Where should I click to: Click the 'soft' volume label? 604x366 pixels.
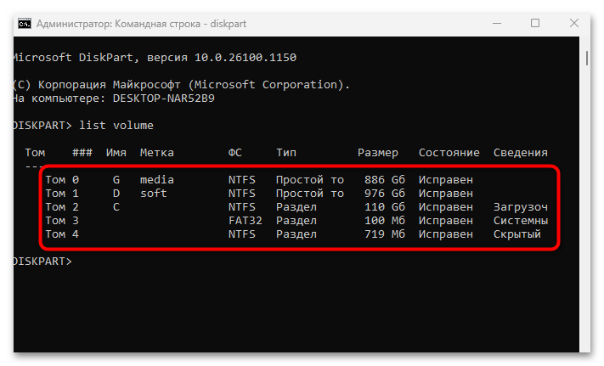click(x=153, y=194)
